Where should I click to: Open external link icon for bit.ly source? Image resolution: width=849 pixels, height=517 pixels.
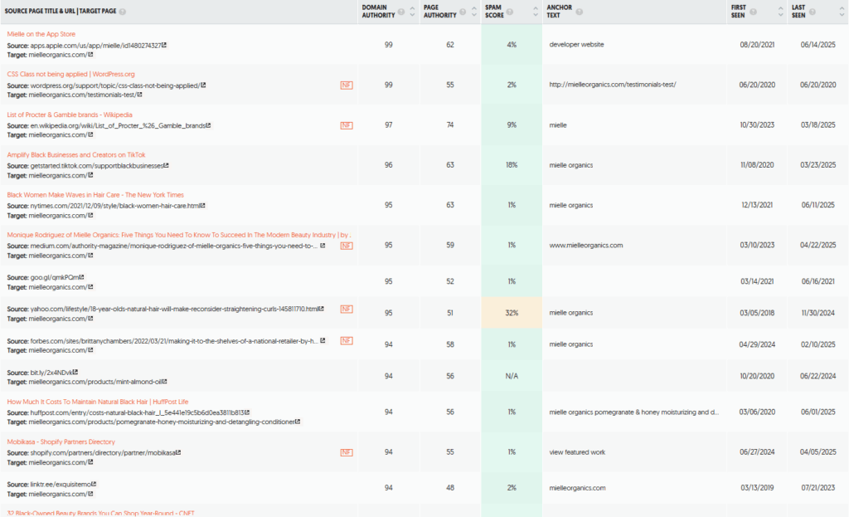(x=75, y=373)
